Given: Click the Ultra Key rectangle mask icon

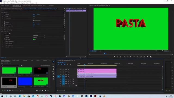Looking at the screenshot, I should pyautogui.click(x=7, y=33).
